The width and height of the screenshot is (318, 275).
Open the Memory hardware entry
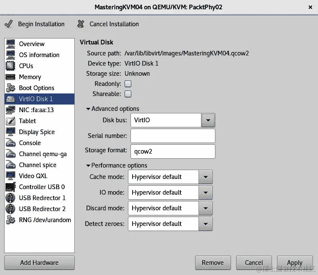(40, 77)
